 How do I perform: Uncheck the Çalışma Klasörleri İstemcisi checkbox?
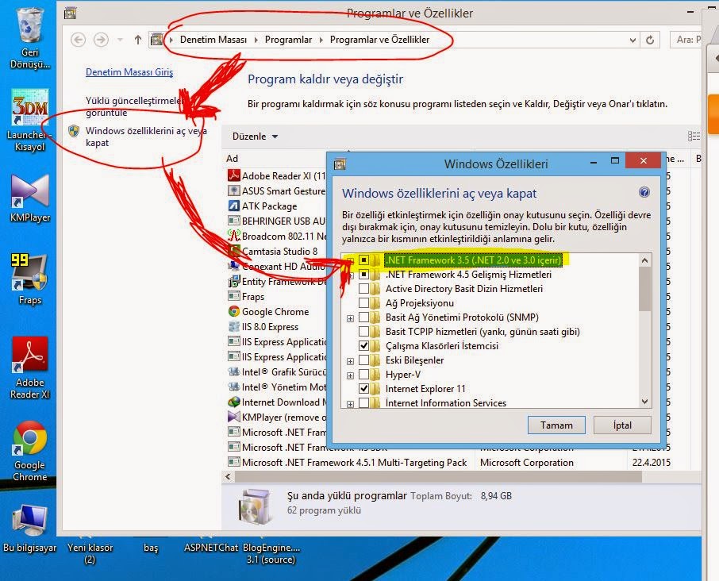[x=363, y=345]
